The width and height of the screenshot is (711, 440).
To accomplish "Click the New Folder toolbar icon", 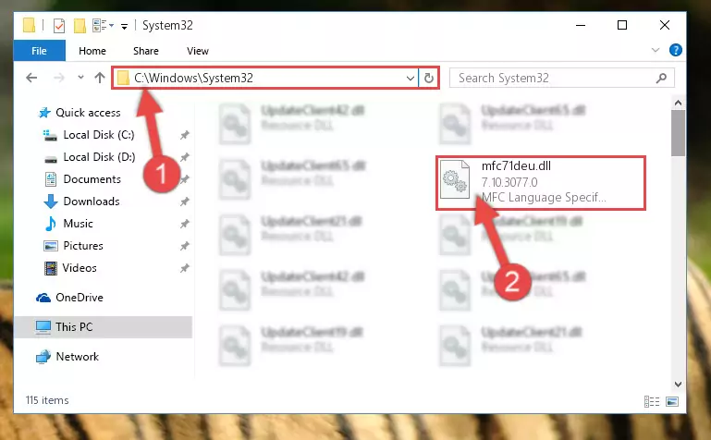I will 80,26.
